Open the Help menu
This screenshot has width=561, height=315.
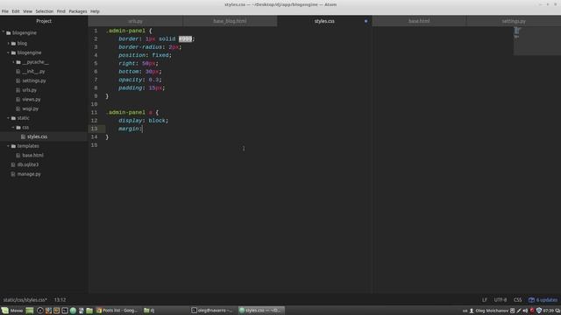(x=95, y=11)
